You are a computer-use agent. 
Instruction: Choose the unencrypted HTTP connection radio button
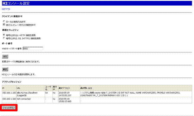[x=4, y=35]
